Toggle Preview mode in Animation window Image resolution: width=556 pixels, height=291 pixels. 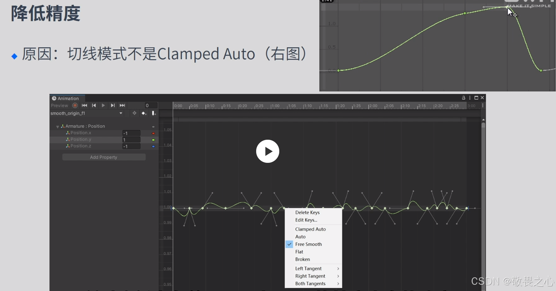[x=60, y=105]
